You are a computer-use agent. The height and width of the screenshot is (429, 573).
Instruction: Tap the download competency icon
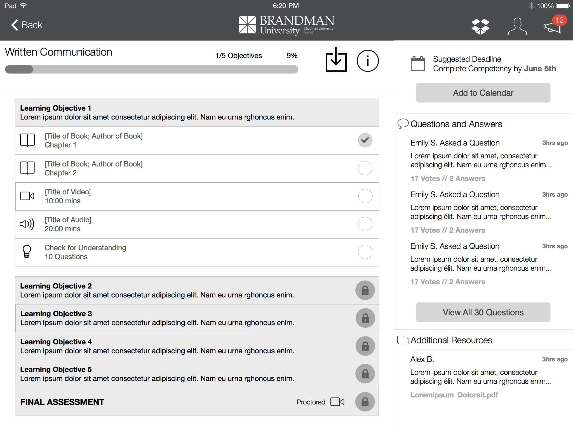(x=336, y=60)
